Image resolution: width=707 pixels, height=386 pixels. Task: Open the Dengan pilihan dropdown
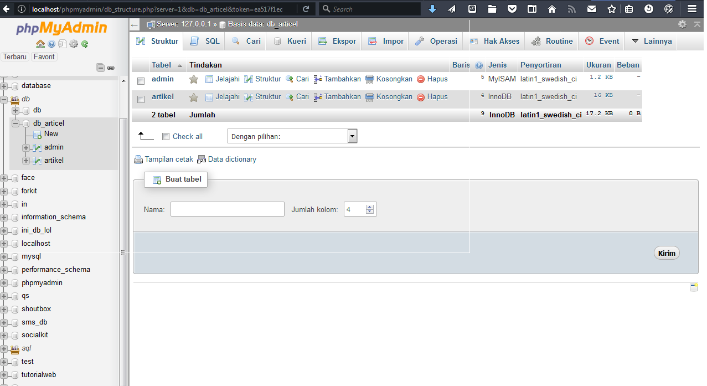tap(352, 136)
